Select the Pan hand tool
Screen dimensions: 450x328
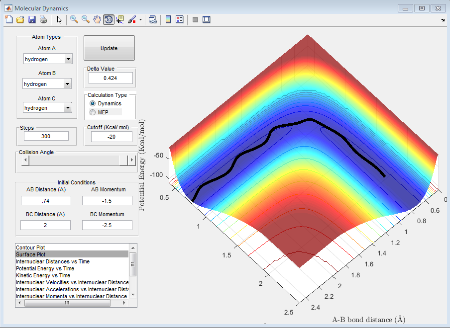click(x=97, y=19)
